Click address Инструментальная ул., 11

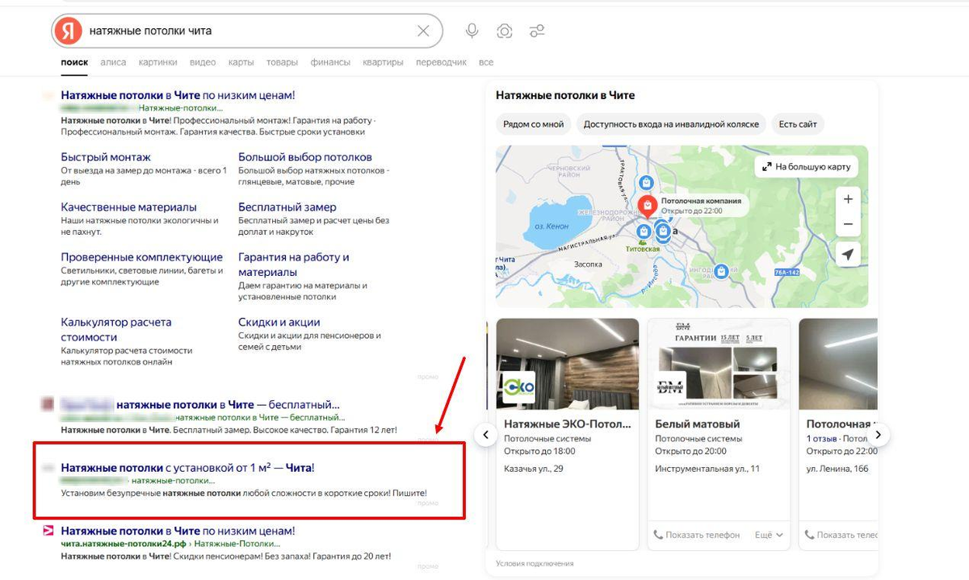(x=707, y=468)
